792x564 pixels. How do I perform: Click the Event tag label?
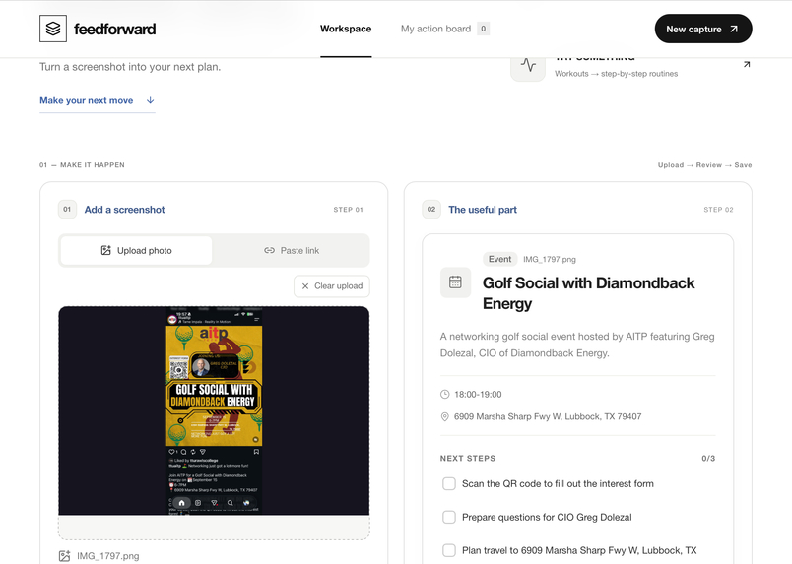coord(499,259)
